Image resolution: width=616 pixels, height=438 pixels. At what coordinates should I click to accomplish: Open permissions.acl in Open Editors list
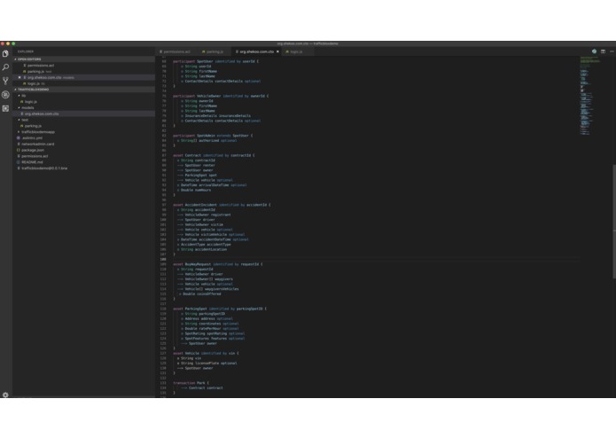[41, 66]
